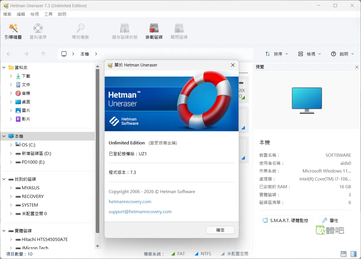Select the 掛載磁碟 mount disk icon
This screenshot has width=361, height=259.
pyautogui.click(x=154, y=28)
